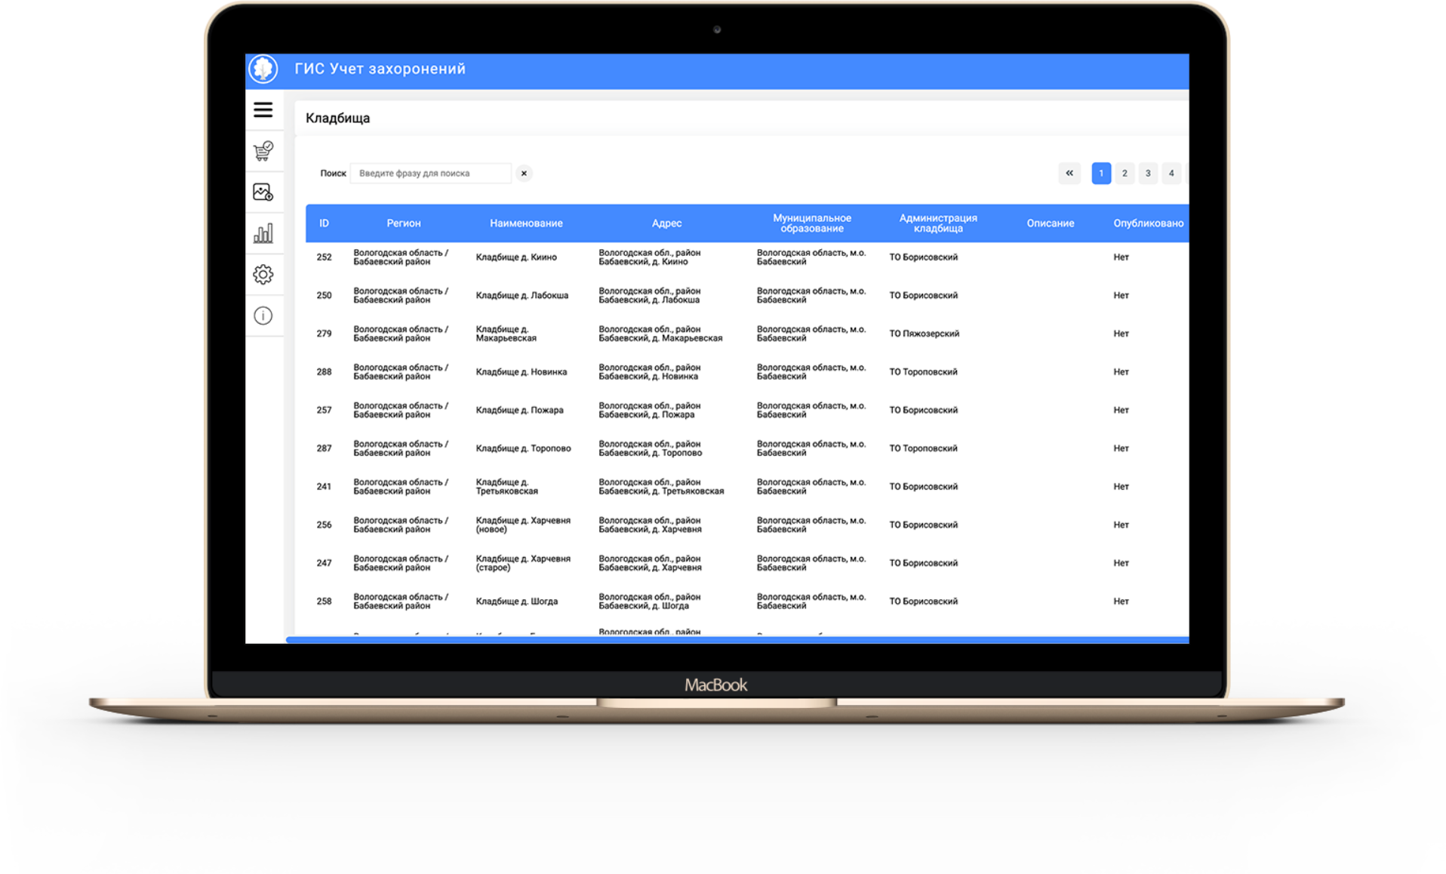
Task: Sort by the ID column header
Action: pyautogui.click(x=324, y=223)
